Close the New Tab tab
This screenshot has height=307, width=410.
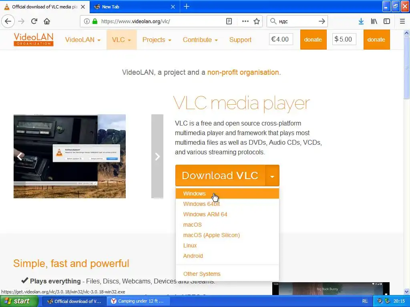click(x=173, y=7)
